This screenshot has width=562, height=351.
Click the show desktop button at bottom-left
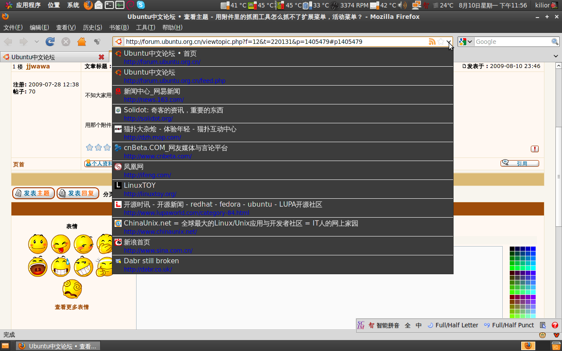(x=5, y=346)
